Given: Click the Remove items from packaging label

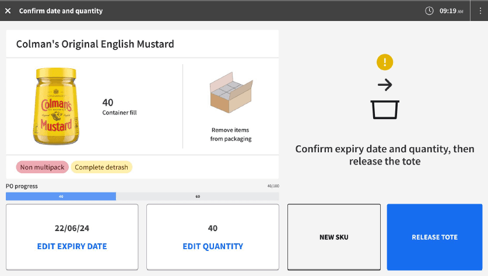Looking at the screenshot, I should pyautogui.click(x=231, y=134).
